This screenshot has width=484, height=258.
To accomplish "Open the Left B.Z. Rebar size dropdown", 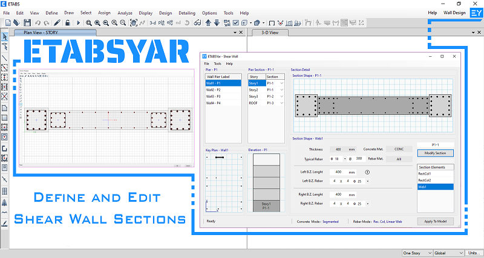I will point(367,181).
